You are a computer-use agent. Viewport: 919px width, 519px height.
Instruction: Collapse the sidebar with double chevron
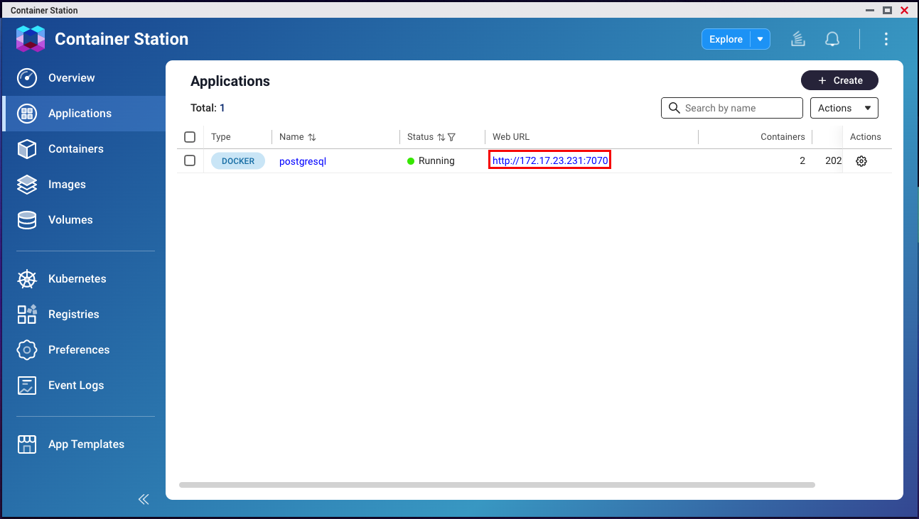click(x=144, y=499)
